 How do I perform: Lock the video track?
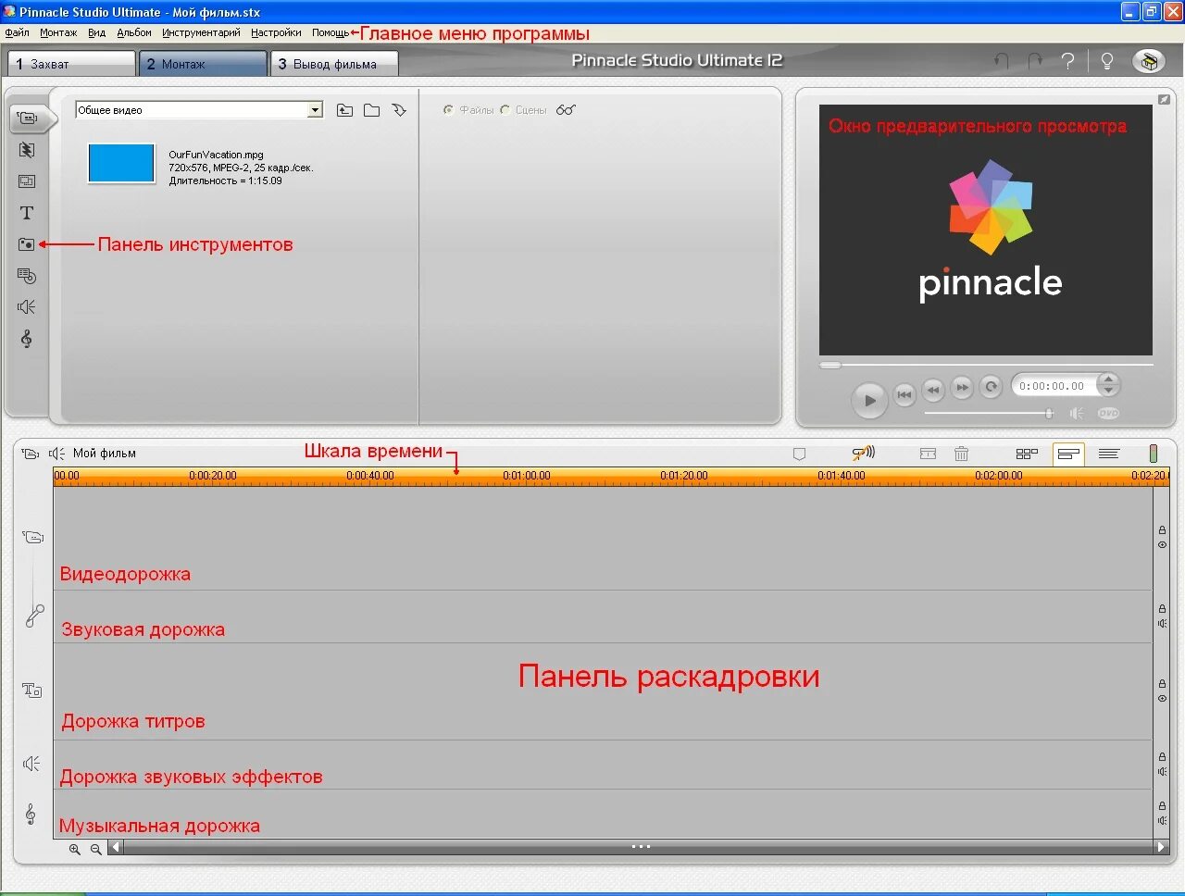1162,530
